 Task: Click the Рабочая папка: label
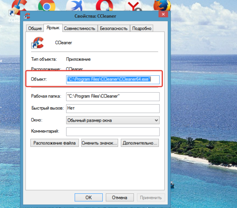click(46, 96)
